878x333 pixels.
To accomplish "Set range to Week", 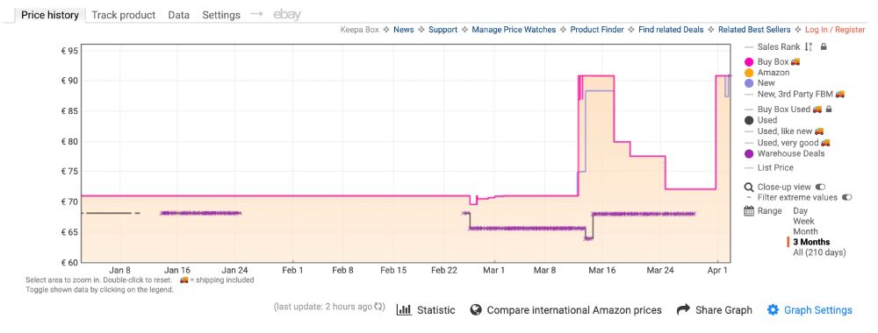I will [803, 221].
